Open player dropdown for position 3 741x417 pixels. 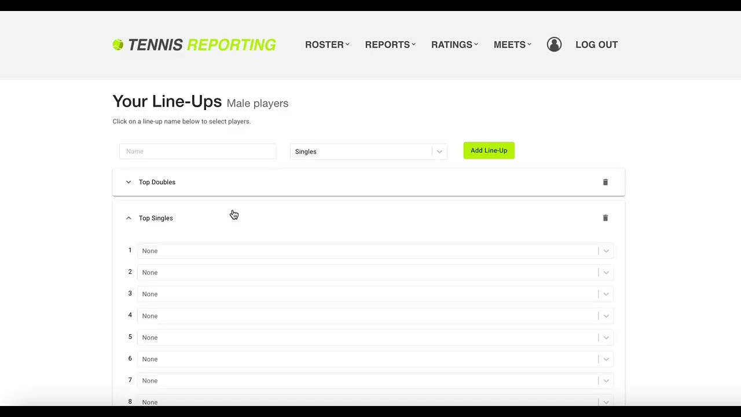coord(375,294)
